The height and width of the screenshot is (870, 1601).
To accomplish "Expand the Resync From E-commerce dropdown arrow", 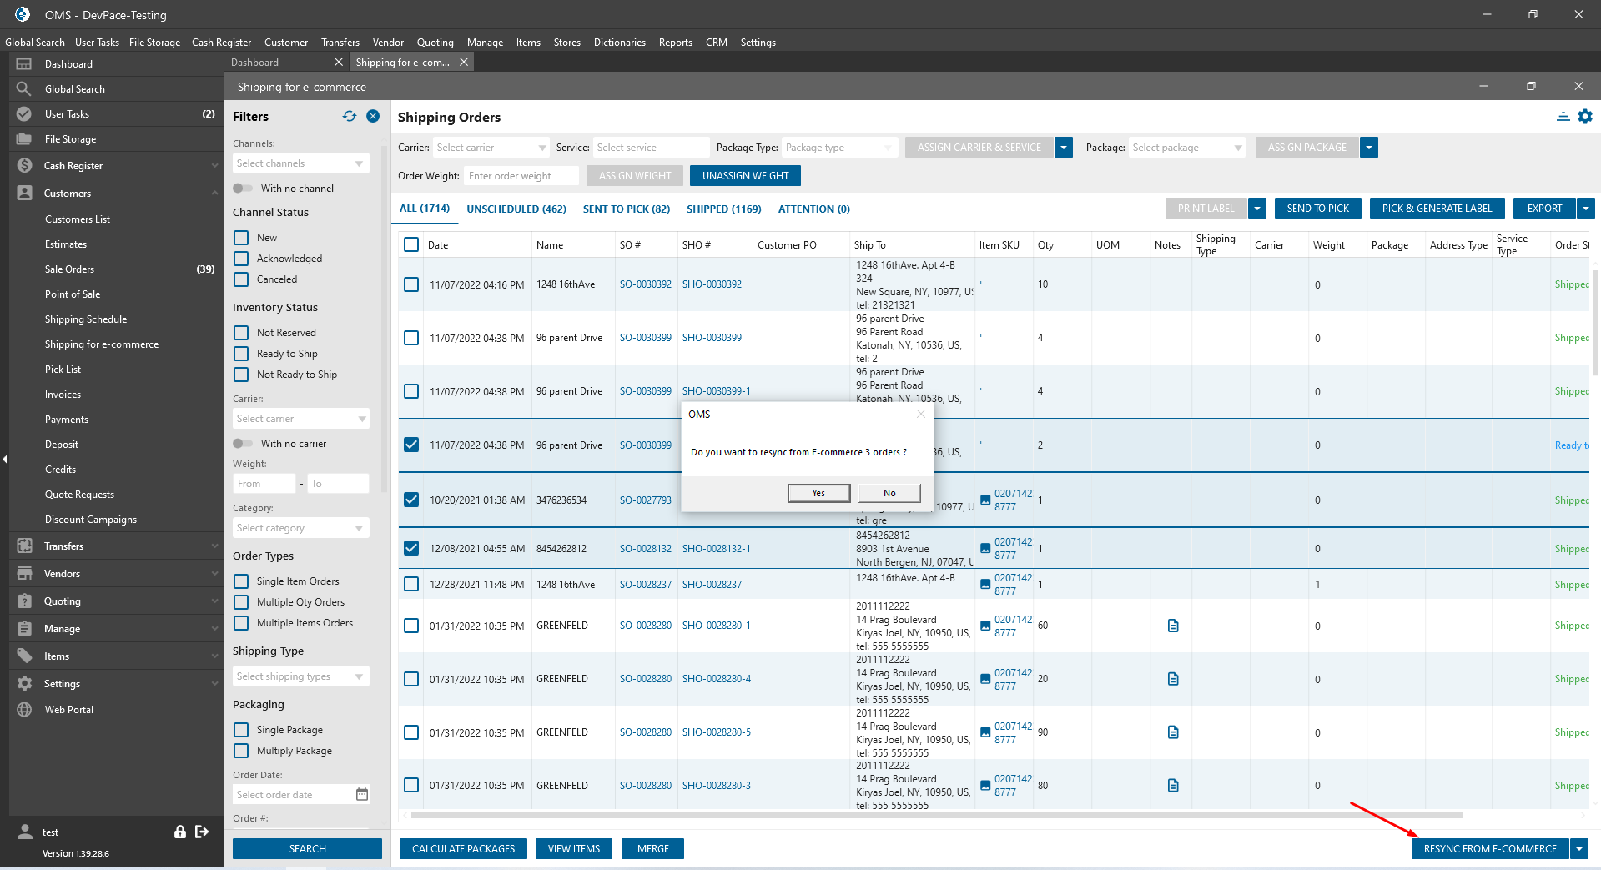I will [x=1578, y=849].
